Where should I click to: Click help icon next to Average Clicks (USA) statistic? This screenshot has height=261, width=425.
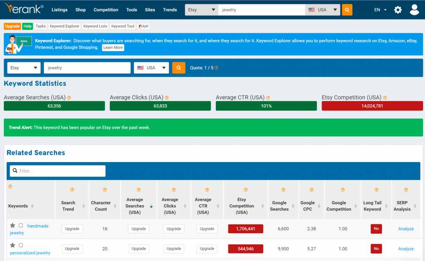tap(167, 98)
